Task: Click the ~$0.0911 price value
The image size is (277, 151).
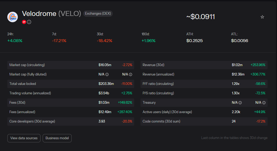Action: [201, 17]
